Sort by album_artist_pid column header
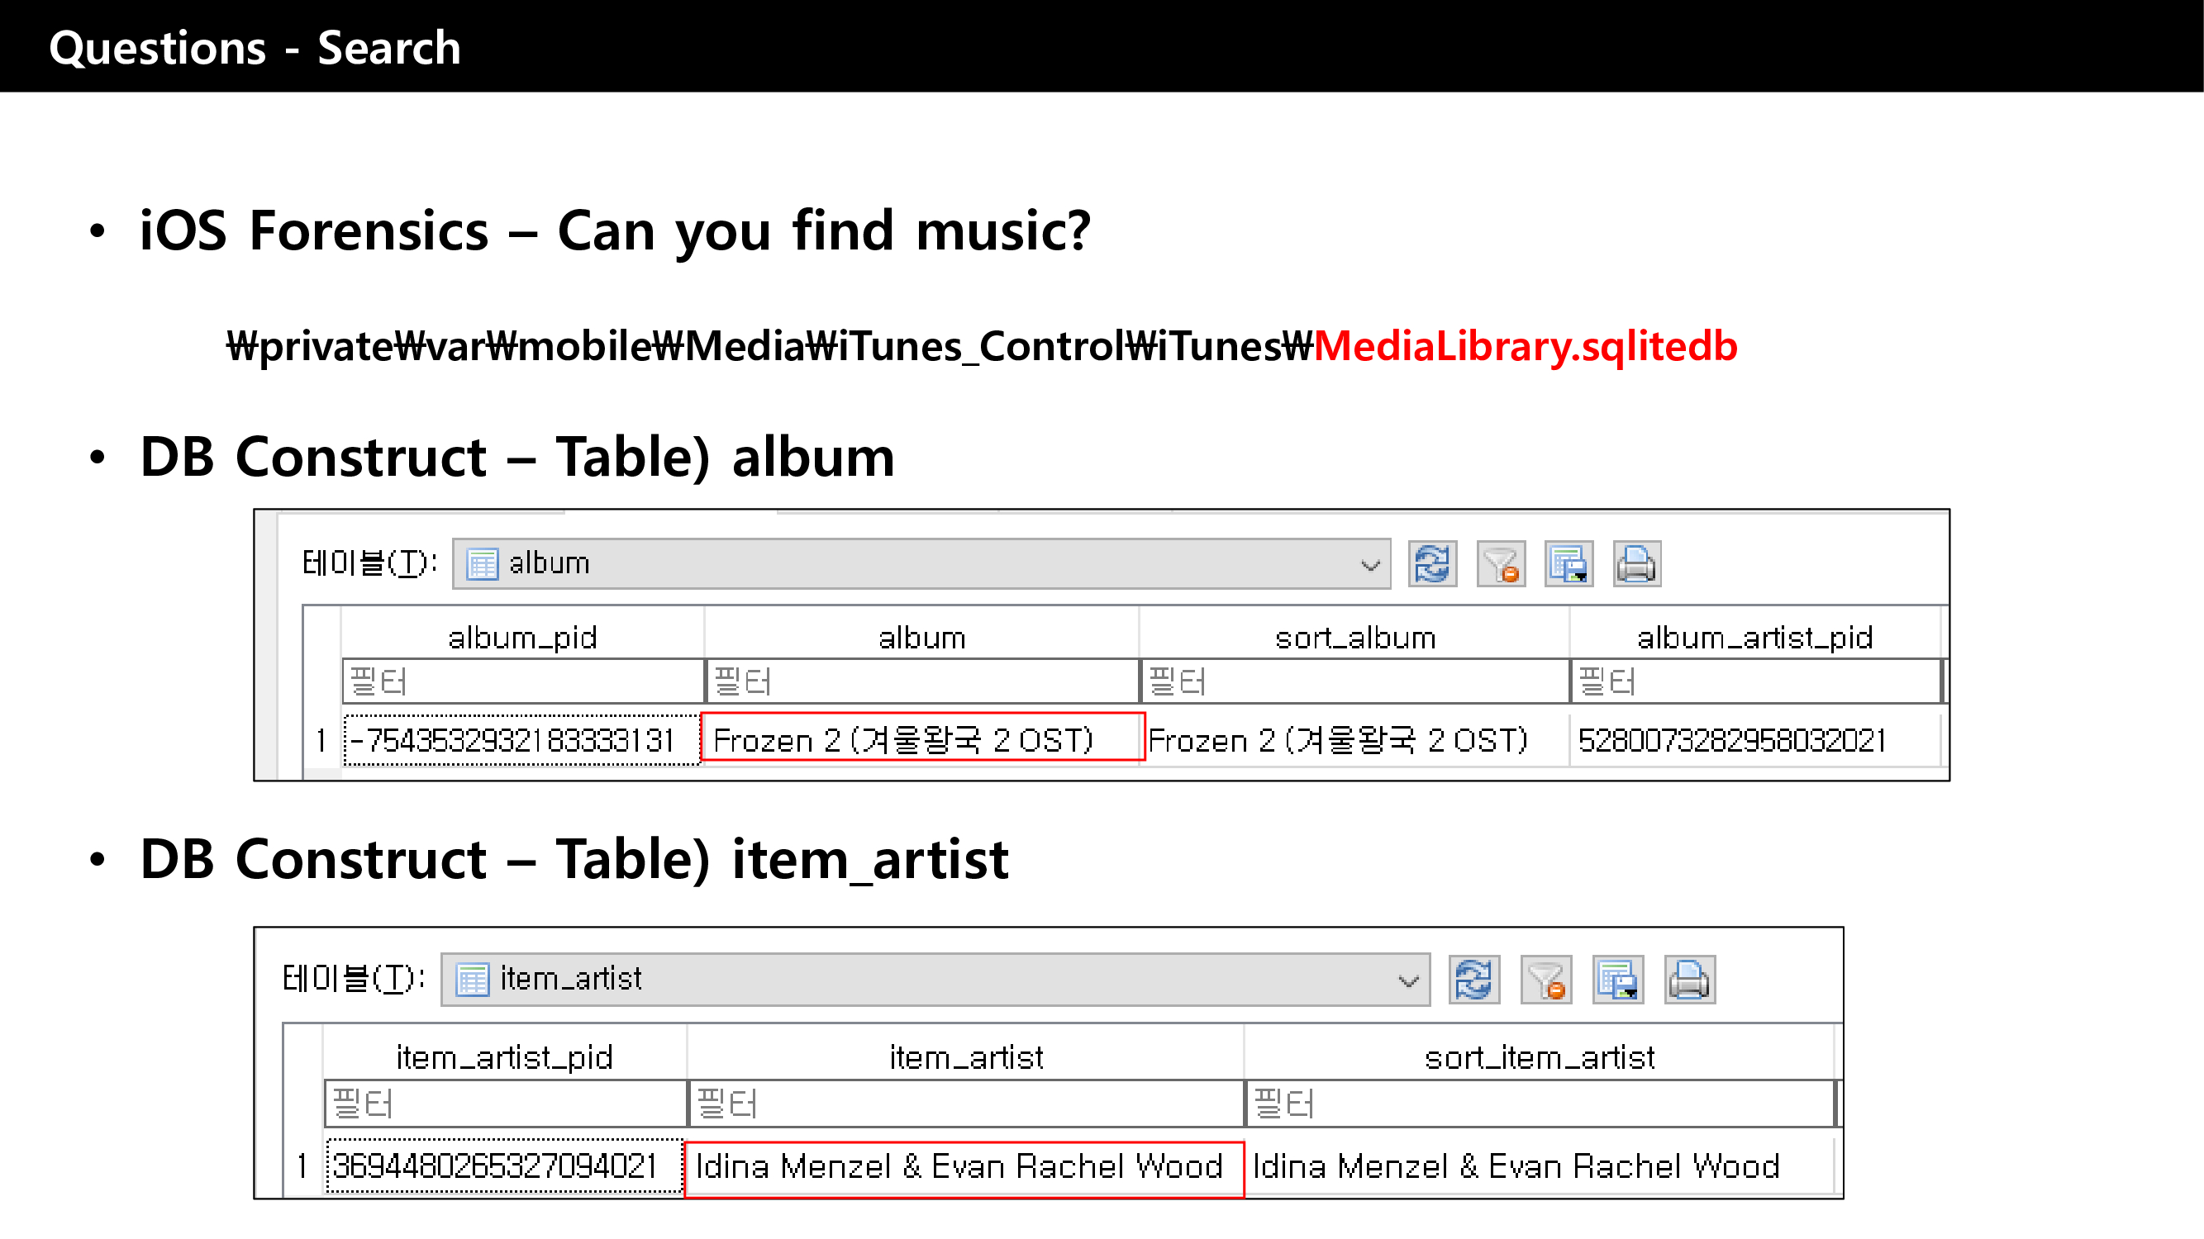 [1754, 637]
